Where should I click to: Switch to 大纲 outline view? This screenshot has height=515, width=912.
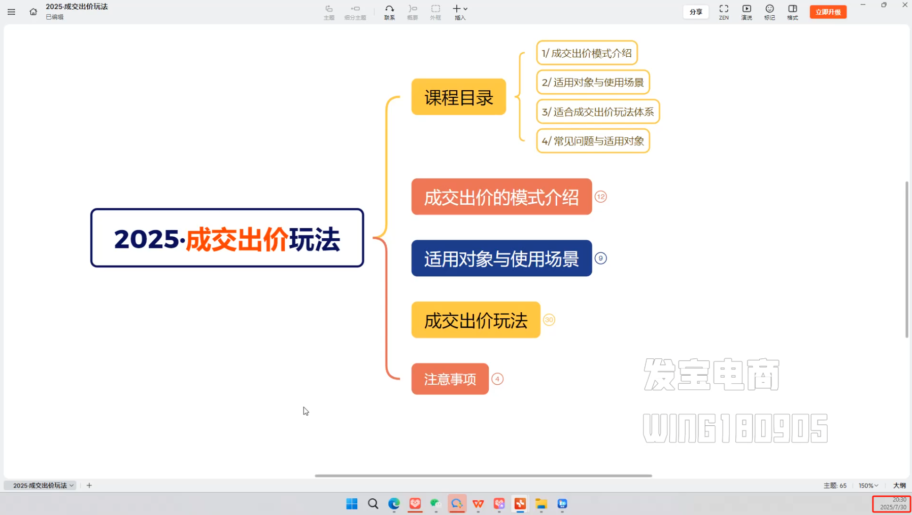[899, 486]
